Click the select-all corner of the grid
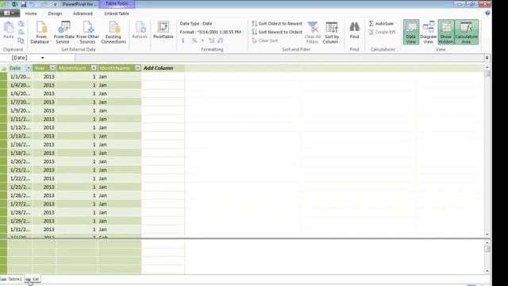508x286 pixels. [x=3, y=68]
